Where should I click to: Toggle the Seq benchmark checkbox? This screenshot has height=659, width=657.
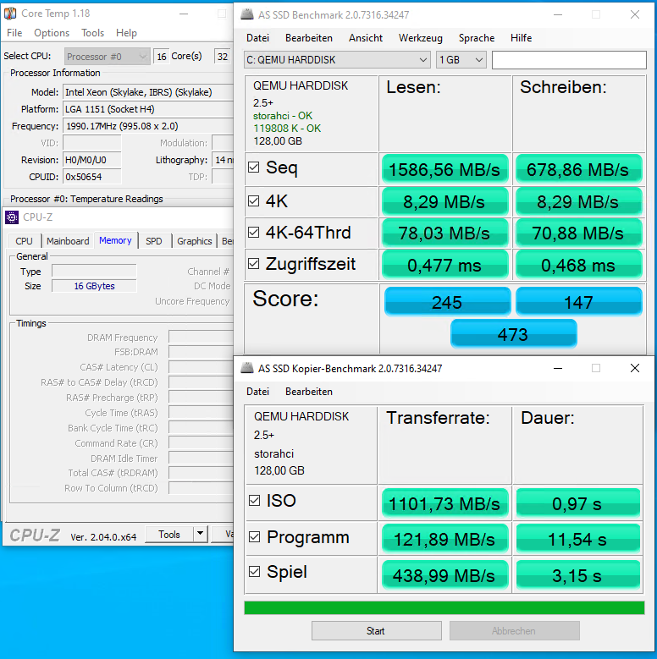click(x=254, y=167)
